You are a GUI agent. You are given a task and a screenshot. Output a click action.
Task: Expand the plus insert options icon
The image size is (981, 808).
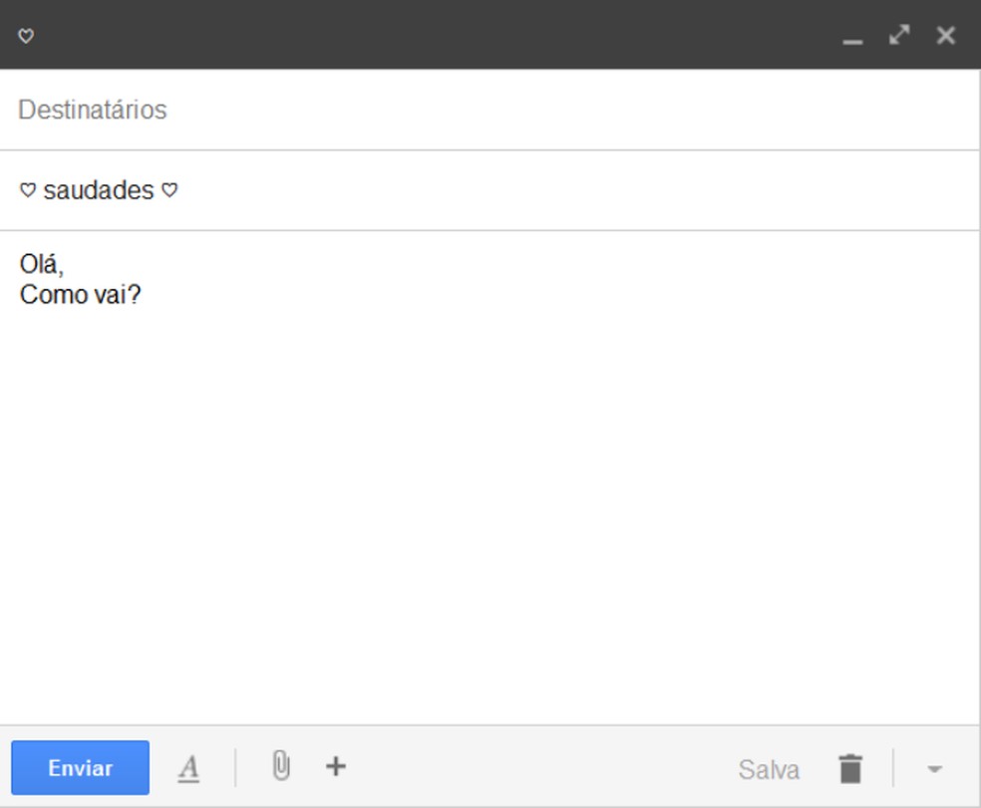336,766
